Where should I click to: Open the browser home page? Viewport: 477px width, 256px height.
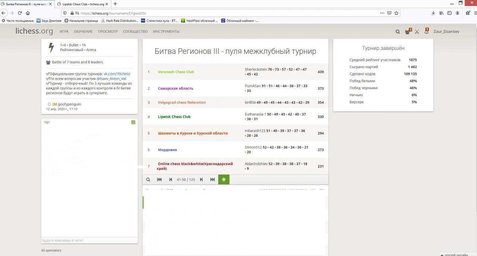(28, 13)
